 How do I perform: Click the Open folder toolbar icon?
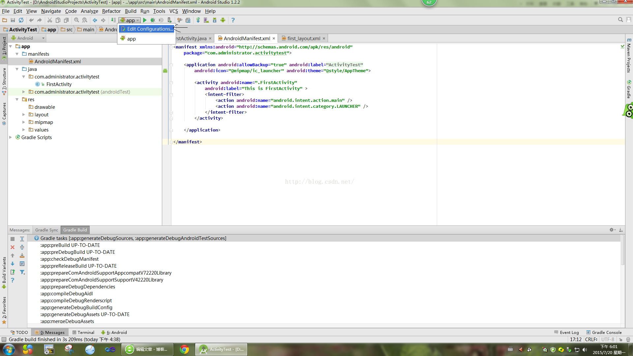tap(5, 20)
